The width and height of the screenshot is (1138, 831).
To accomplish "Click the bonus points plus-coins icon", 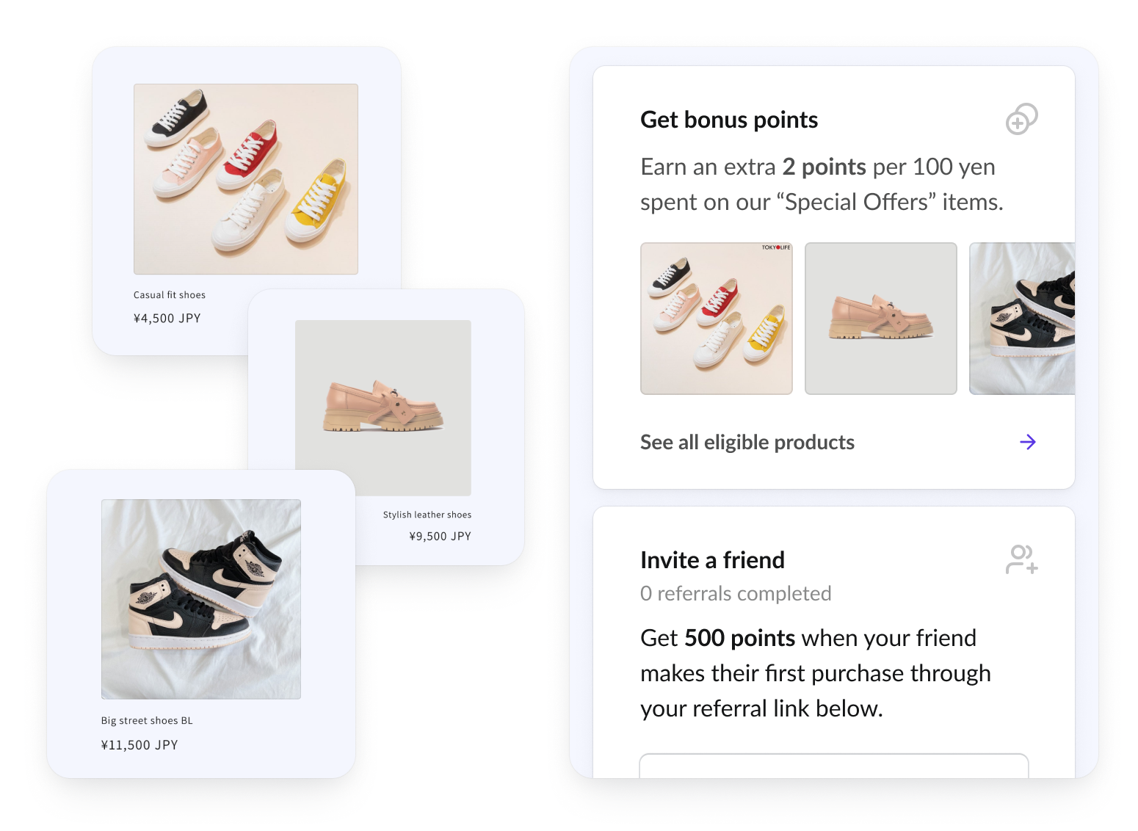I will tap(1021, 119).
